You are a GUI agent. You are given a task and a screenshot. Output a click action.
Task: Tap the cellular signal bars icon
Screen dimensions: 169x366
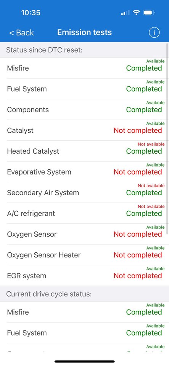(126, 13)
